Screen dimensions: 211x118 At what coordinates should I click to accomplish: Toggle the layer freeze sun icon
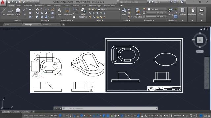93,10
